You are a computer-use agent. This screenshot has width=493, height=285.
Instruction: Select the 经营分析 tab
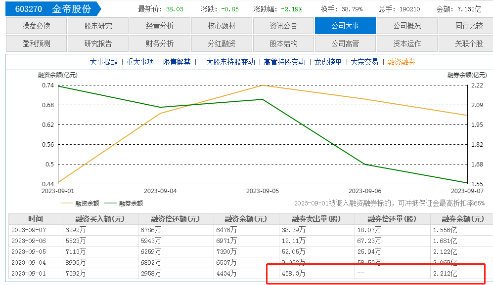(x=160, y=26)
